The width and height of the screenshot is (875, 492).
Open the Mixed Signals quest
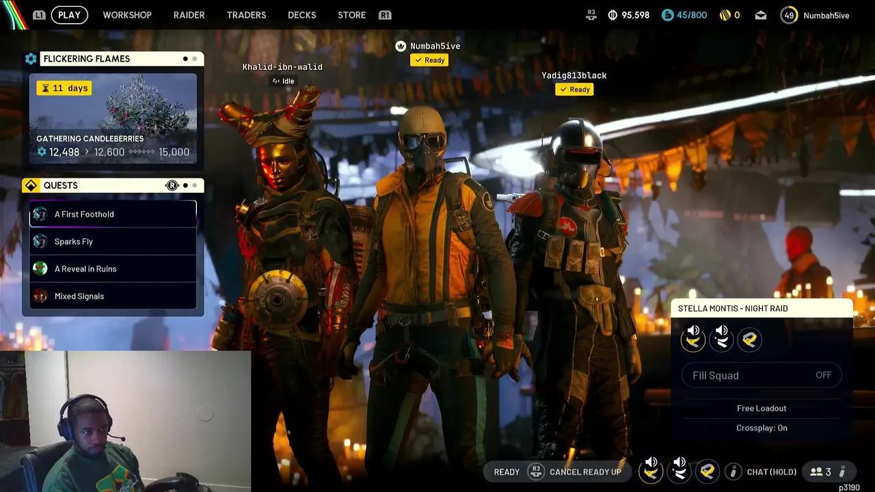click(x=113, y=296)
